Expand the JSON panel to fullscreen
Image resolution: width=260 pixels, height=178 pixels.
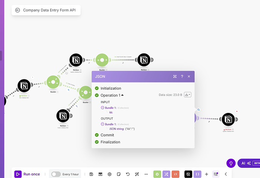point(175,76)
